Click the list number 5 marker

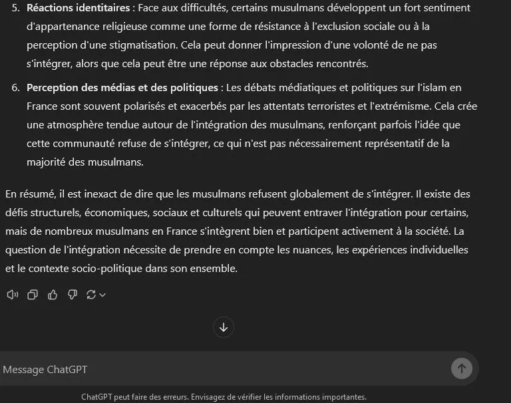(x=16, y=8)
